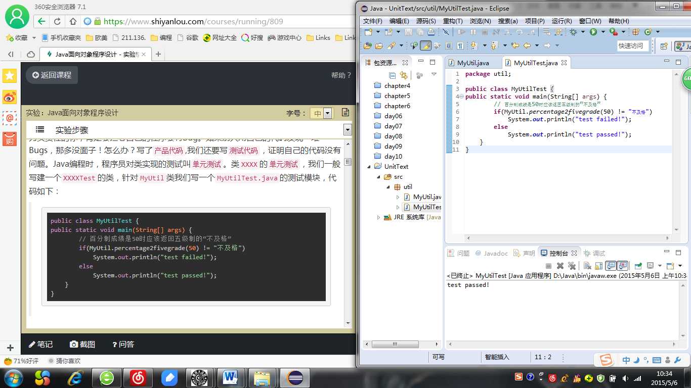Click the Pin Console icon
The height and width of the screenshot is (388, 691).
[638, 266]
